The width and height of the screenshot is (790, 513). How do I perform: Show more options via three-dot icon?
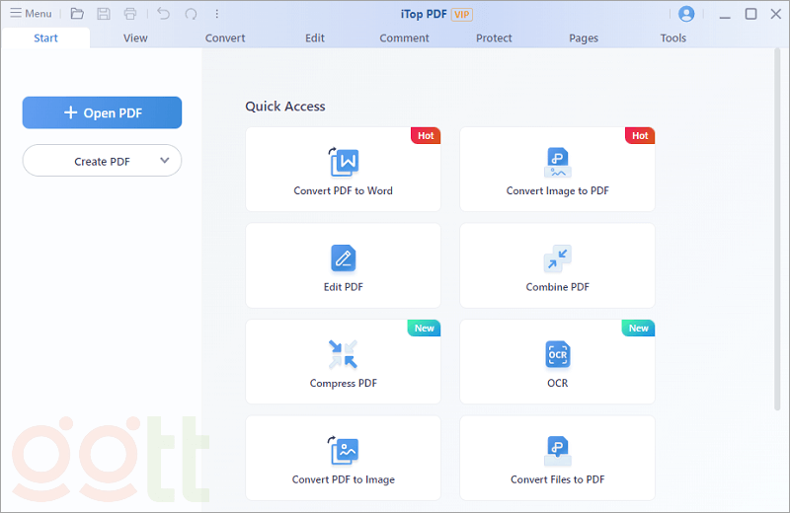217,14
